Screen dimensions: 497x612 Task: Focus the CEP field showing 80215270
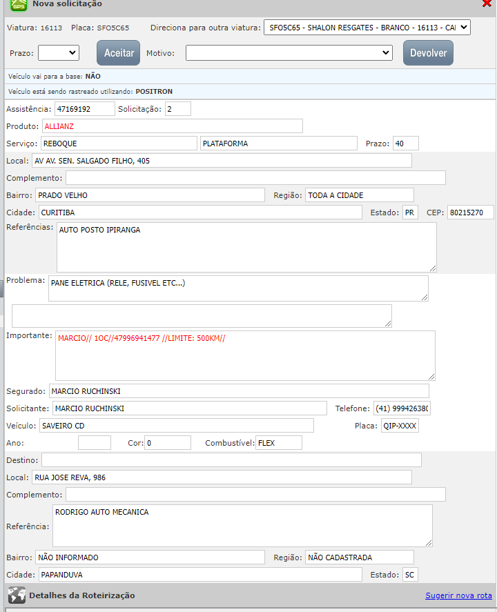click(470, 213)
